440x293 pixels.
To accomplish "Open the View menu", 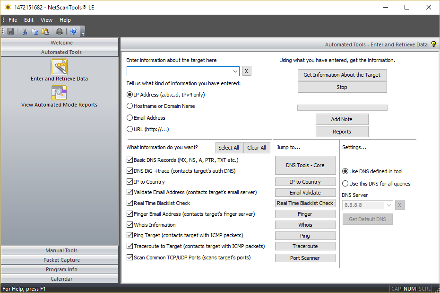I will coord(46,20).
